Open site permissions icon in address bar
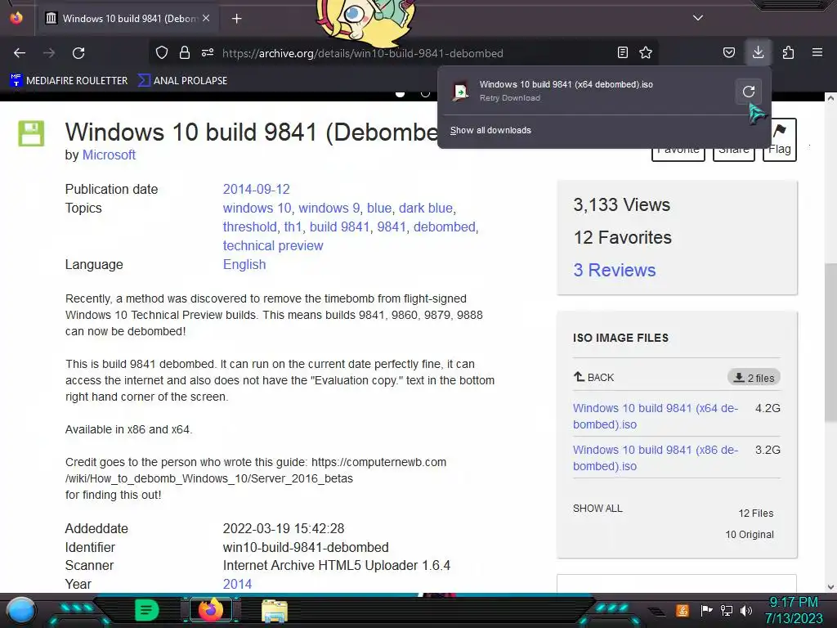Viewport: 837px width, 628px height. tap(208, 53)
